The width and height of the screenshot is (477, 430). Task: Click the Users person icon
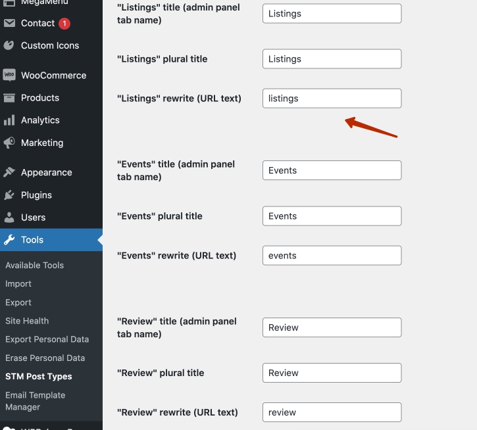tap(9, 218)
